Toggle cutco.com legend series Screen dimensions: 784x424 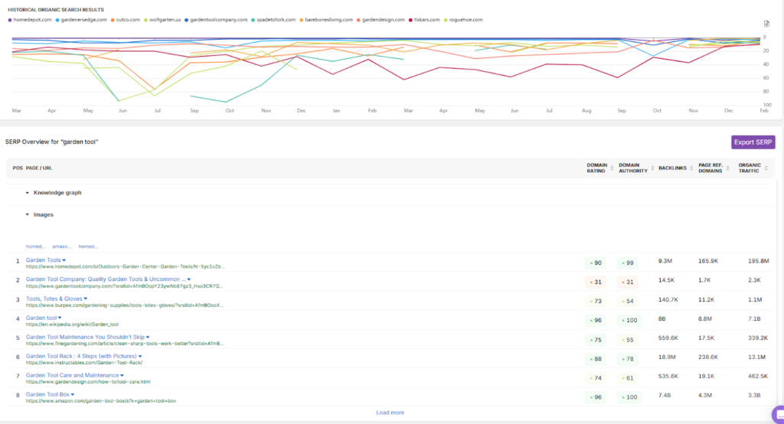[x=126, y=20]
